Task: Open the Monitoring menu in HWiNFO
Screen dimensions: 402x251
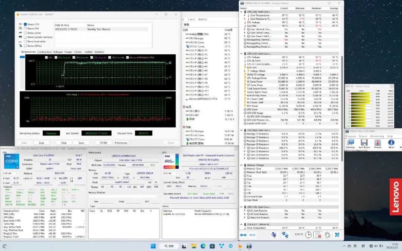Action: 377,136
